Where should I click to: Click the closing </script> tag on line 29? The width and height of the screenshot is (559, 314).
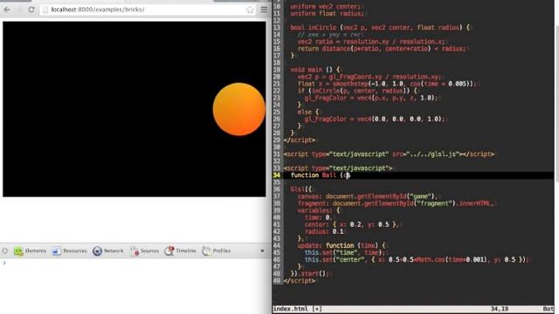pos(300,140)
